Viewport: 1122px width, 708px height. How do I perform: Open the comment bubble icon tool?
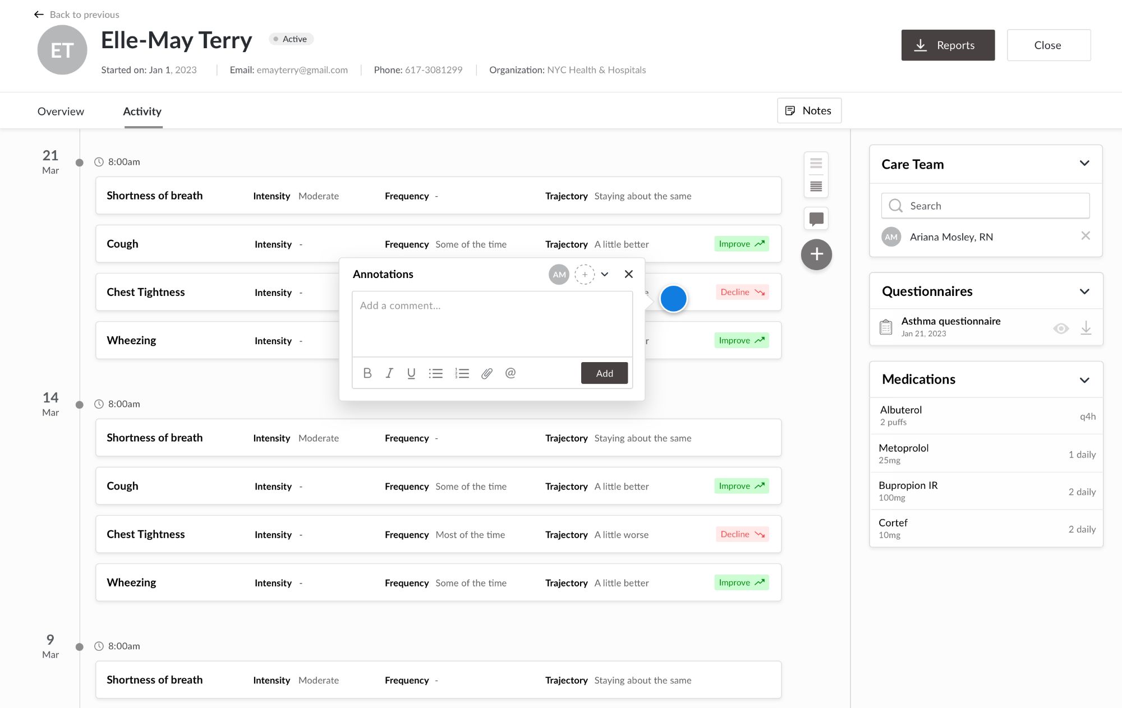(816, 219)
